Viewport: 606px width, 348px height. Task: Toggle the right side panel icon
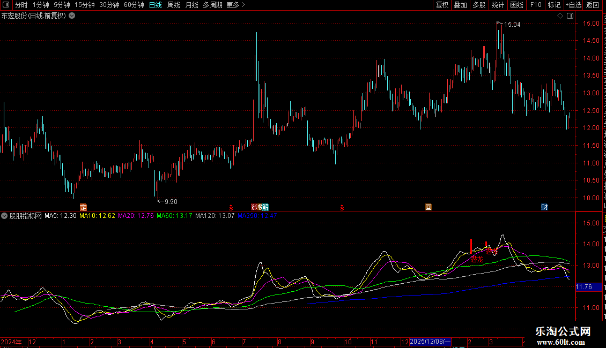570,16
